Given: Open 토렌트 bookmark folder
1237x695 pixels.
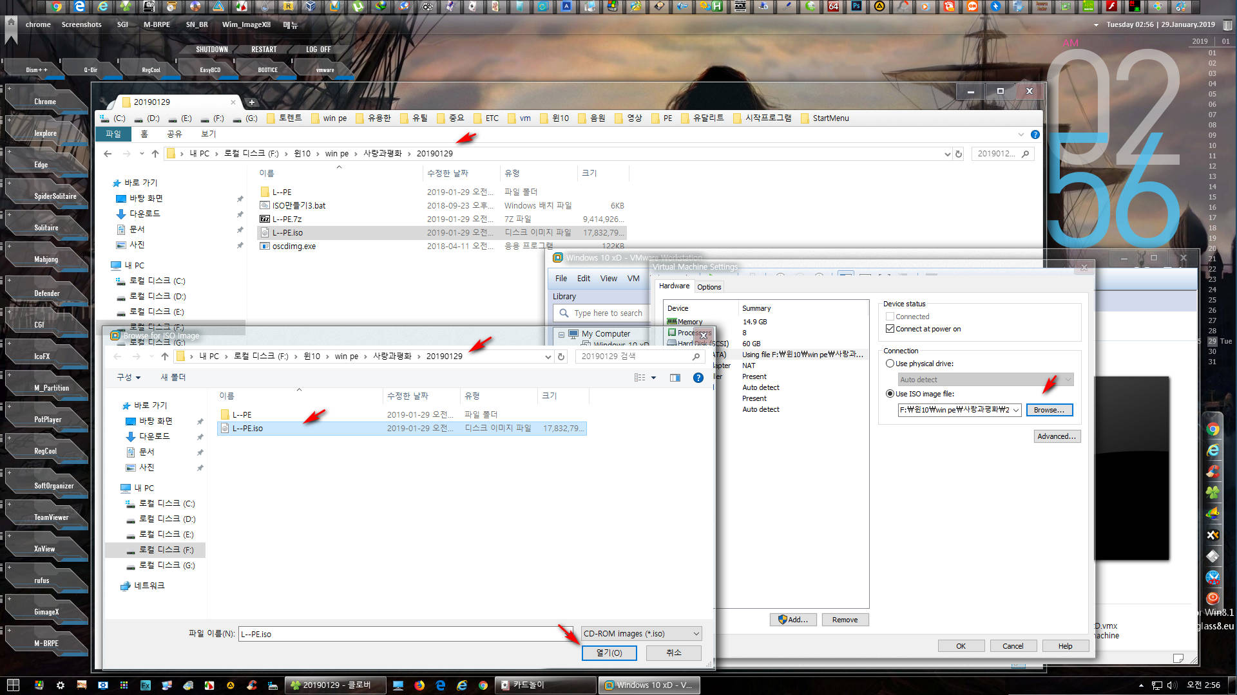Looking at the screenshot, I should (284, 118).
